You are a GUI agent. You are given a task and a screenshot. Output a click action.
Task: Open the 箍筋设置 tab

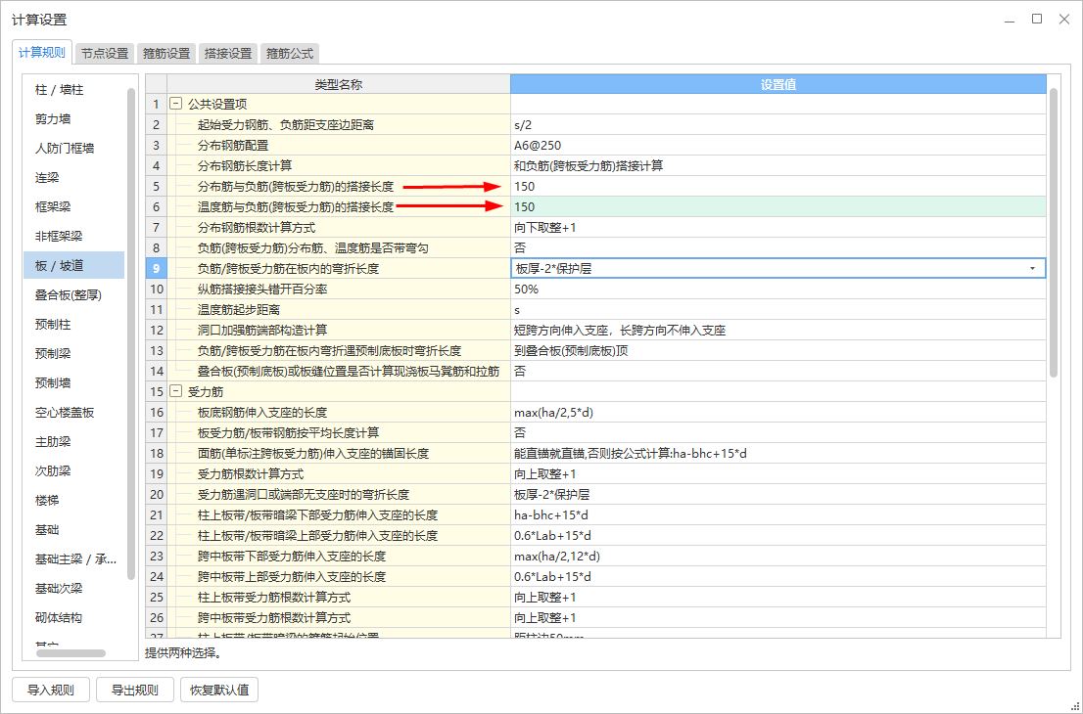click(166, 54)
